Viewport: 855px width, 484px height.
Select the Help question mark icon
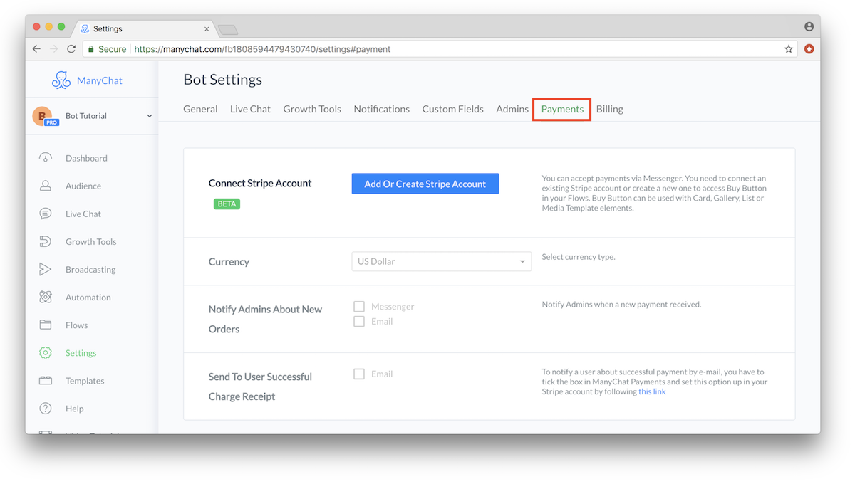(x=46, y=408)
